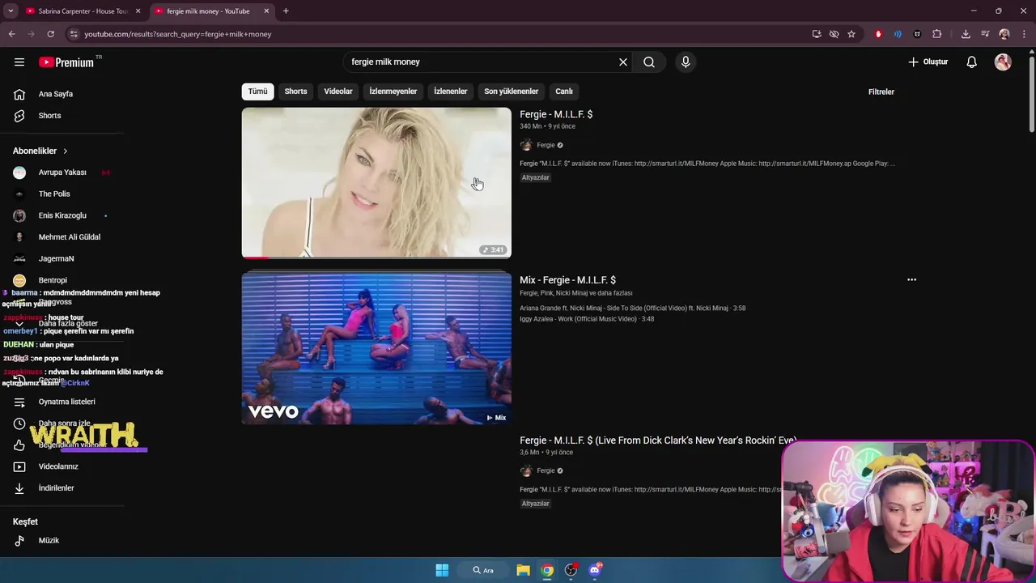Select the İzlenenler filter chip
This screenshot has width=1036, height=583.
tap(450, 91)
